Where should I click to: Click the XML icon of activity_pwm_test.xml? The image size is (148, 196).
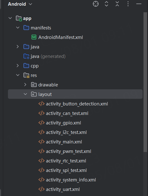[42, 151]
